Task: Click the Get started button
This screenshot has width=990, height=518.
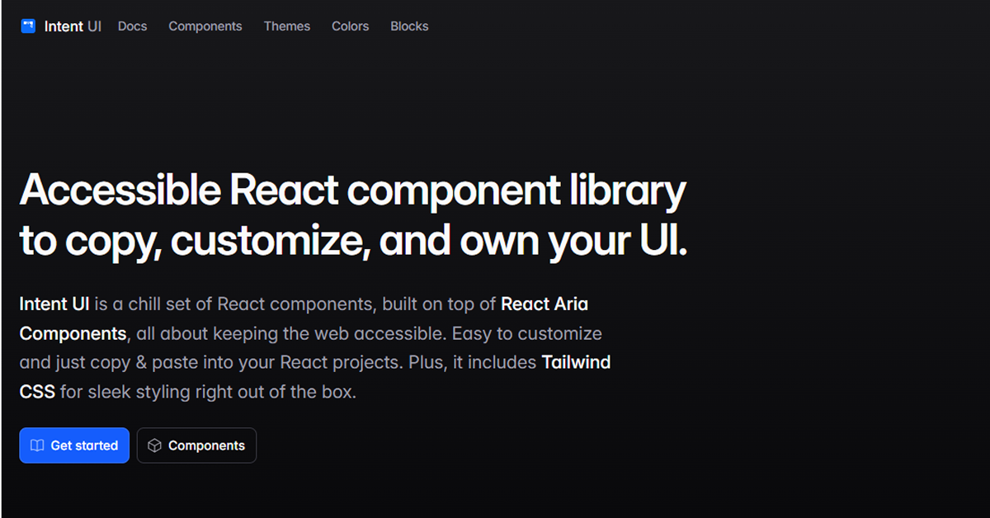Action: [x=73, y=445]
